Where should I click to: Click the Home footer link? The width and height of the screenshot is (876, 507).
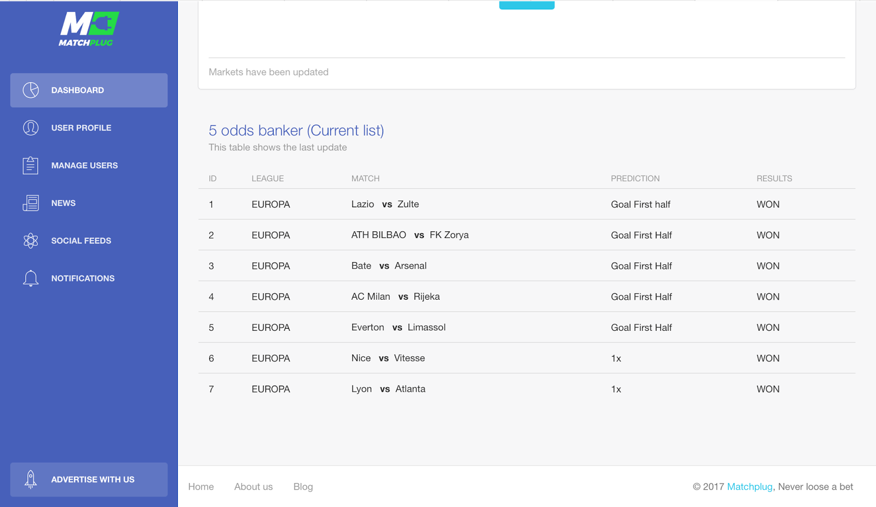pyautogui.click(x=201, y=487)
